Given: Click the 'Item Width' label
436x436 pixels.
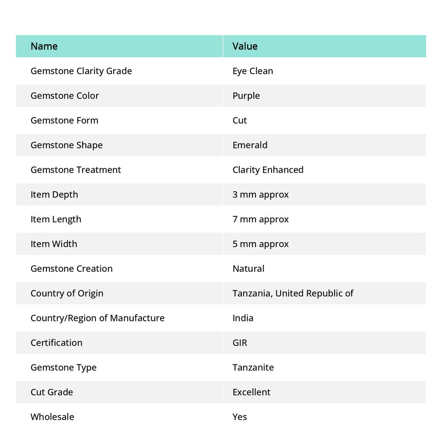Looking at the screenshot, I should (54, 244).
